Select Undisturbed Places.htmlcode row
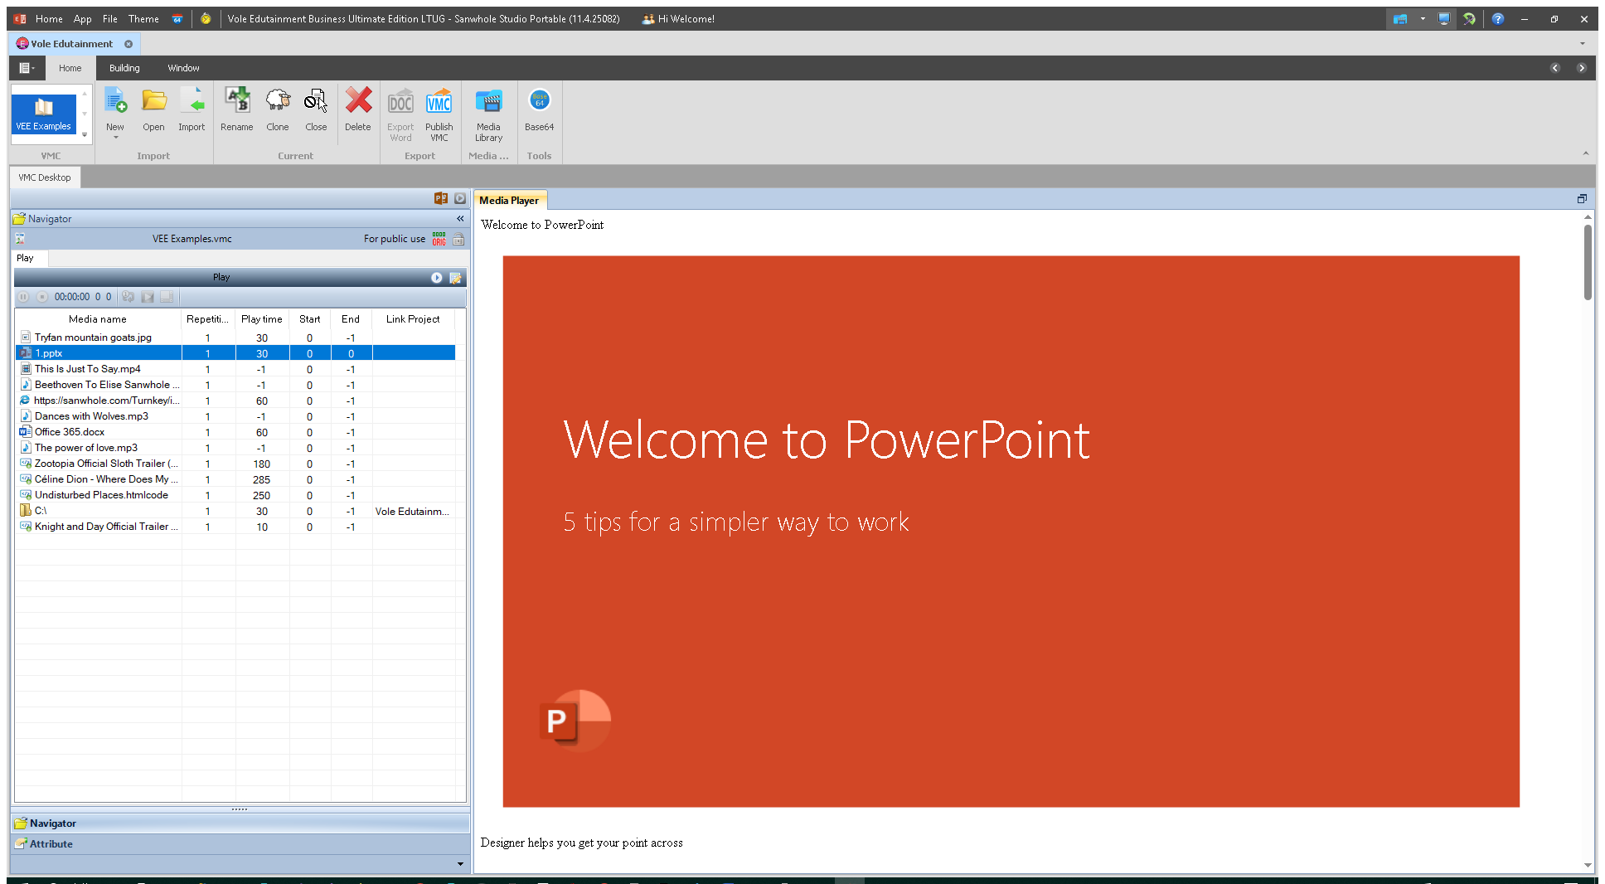This screenshot has width=1605, height=884. pos(235,495)
